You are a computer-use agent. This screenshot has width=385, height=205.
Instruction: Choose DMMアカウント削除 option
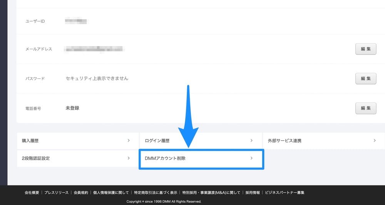click(x=200, y=158)
